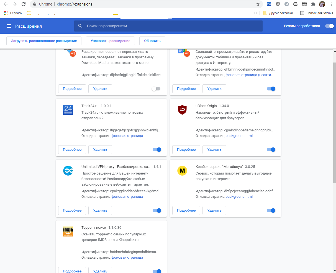Focus the Поиск по расширениям search field
Image resolution: width=336 pixels, height=273 pixels.
168,26
